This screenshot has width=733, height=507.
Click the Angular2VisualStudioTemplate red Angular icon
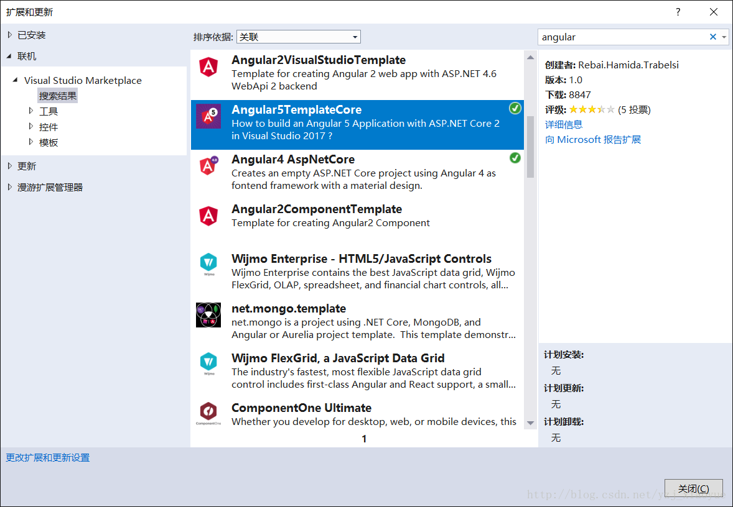click(x=208, y=66)
